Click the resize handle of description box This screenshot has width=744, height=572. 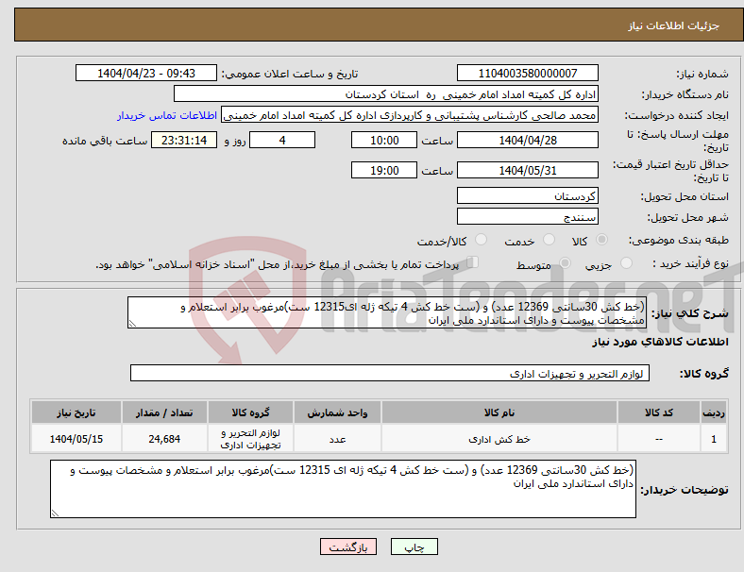(x=132, y=324)
